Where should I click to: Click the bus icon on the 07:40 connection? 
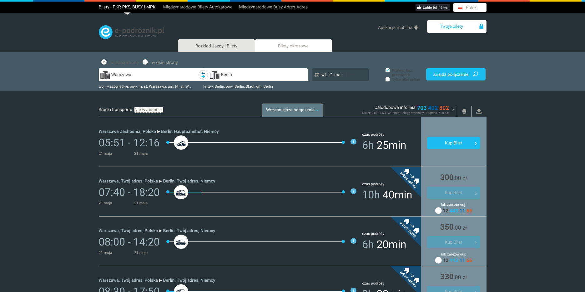click(181, 192)
